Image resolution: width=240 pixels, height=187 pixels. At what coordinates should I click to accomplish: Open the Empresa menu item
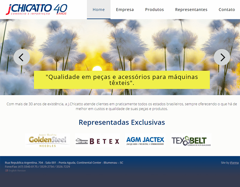coord(125,10)
